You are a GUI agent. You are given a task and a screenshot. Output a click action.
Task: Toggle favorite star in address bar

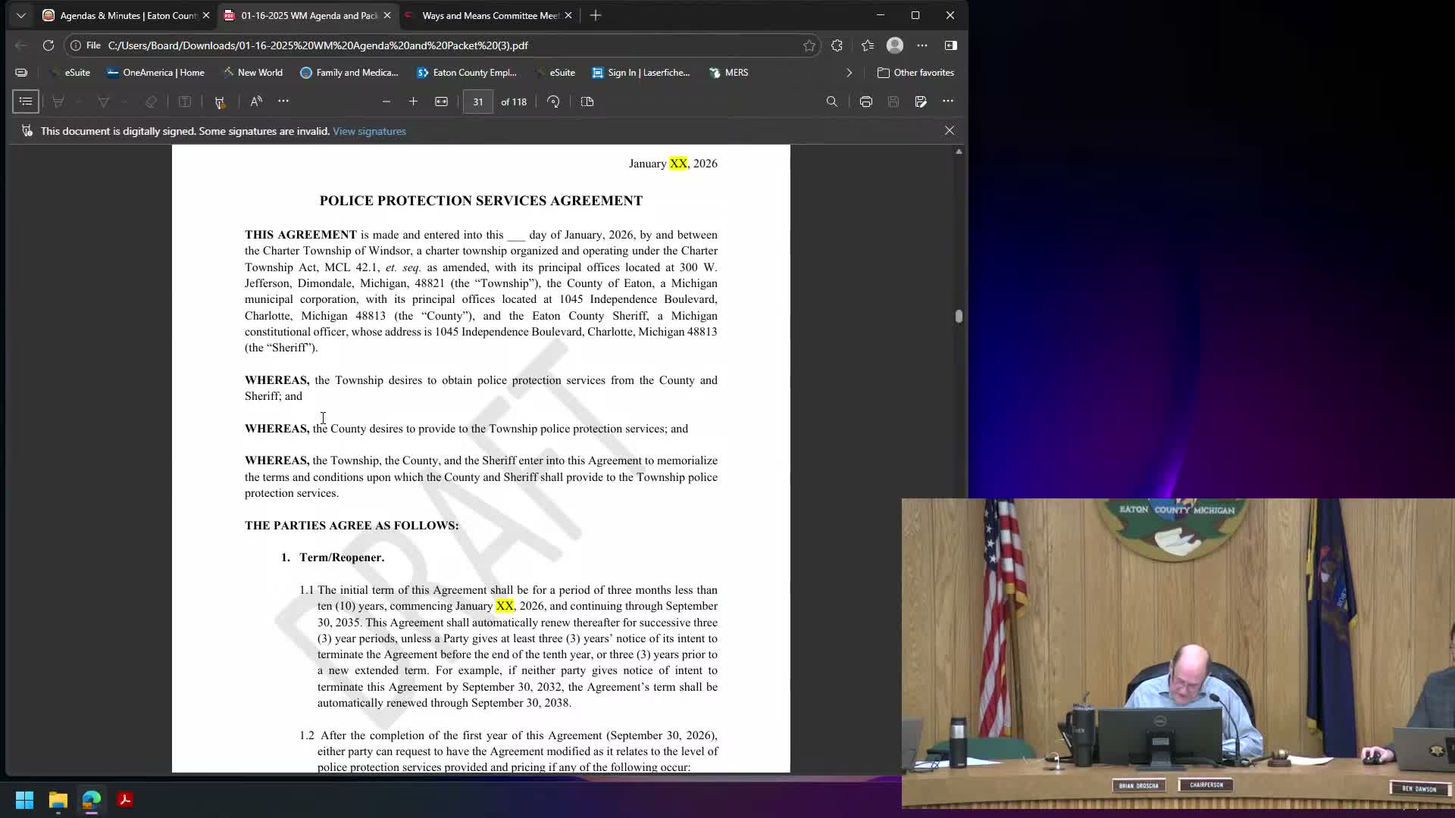coord(809,45)
